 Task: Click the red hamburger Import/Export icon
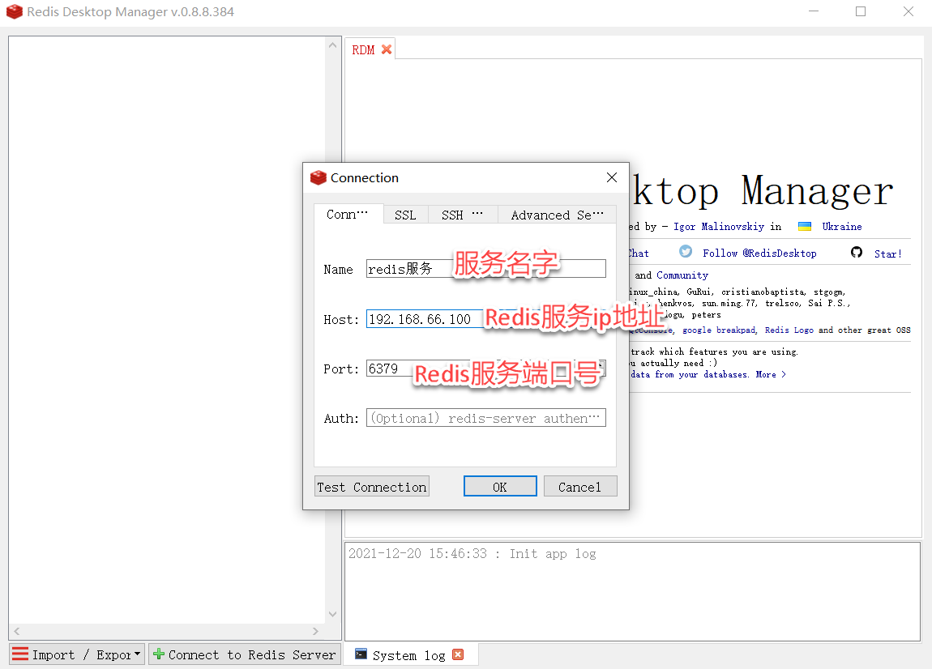20,654
